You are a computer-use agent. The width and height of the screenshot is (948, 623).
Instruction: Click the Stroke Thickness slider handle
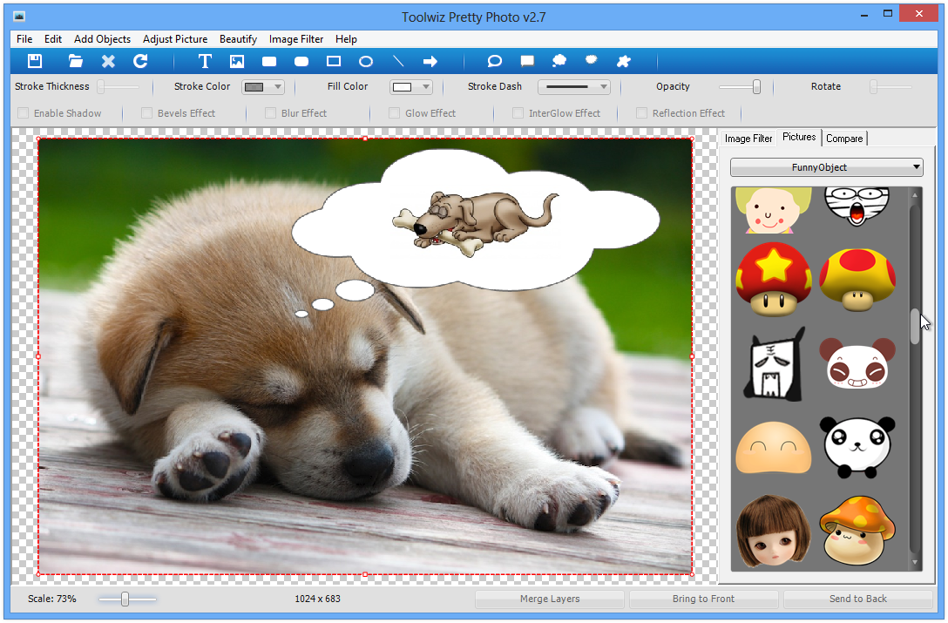click(x=102, y=87)
